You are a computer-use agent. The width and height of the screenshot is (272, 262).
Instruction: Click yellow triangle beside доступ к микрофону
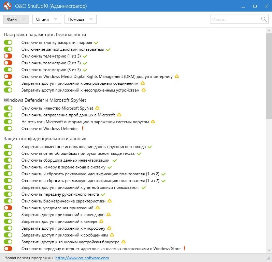point(109,228)
